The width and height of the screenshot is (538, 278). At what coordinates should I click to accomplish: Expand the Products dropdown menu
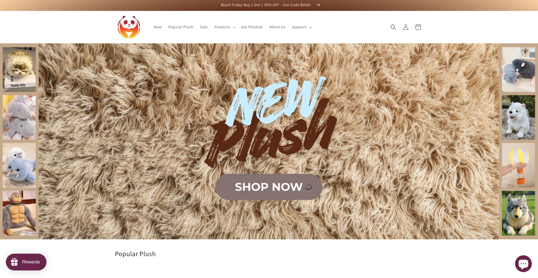pyautogui.click(x=225, y=27)
